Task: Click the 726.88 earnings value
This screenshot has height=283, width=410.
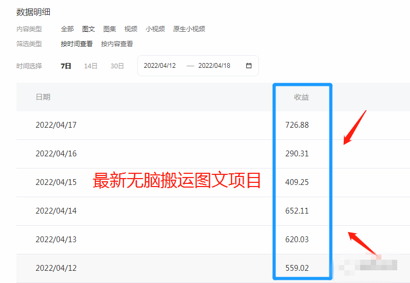Action: tap(297, 125)
